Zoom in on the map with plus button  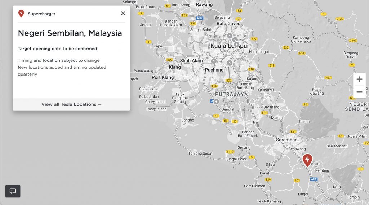pos(359,79)
